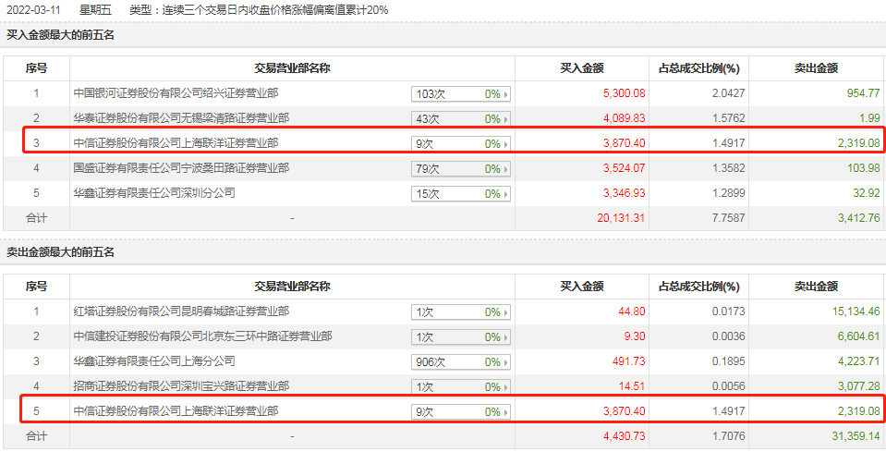Click ratio value 0.0173
The height and width of the screenshot is (452, 886).
tap(728, 312)
